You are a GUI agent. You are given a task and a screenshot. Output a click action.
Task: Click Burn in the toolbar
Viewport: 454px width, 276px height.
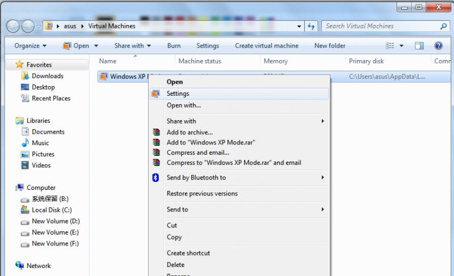point(174,46)
